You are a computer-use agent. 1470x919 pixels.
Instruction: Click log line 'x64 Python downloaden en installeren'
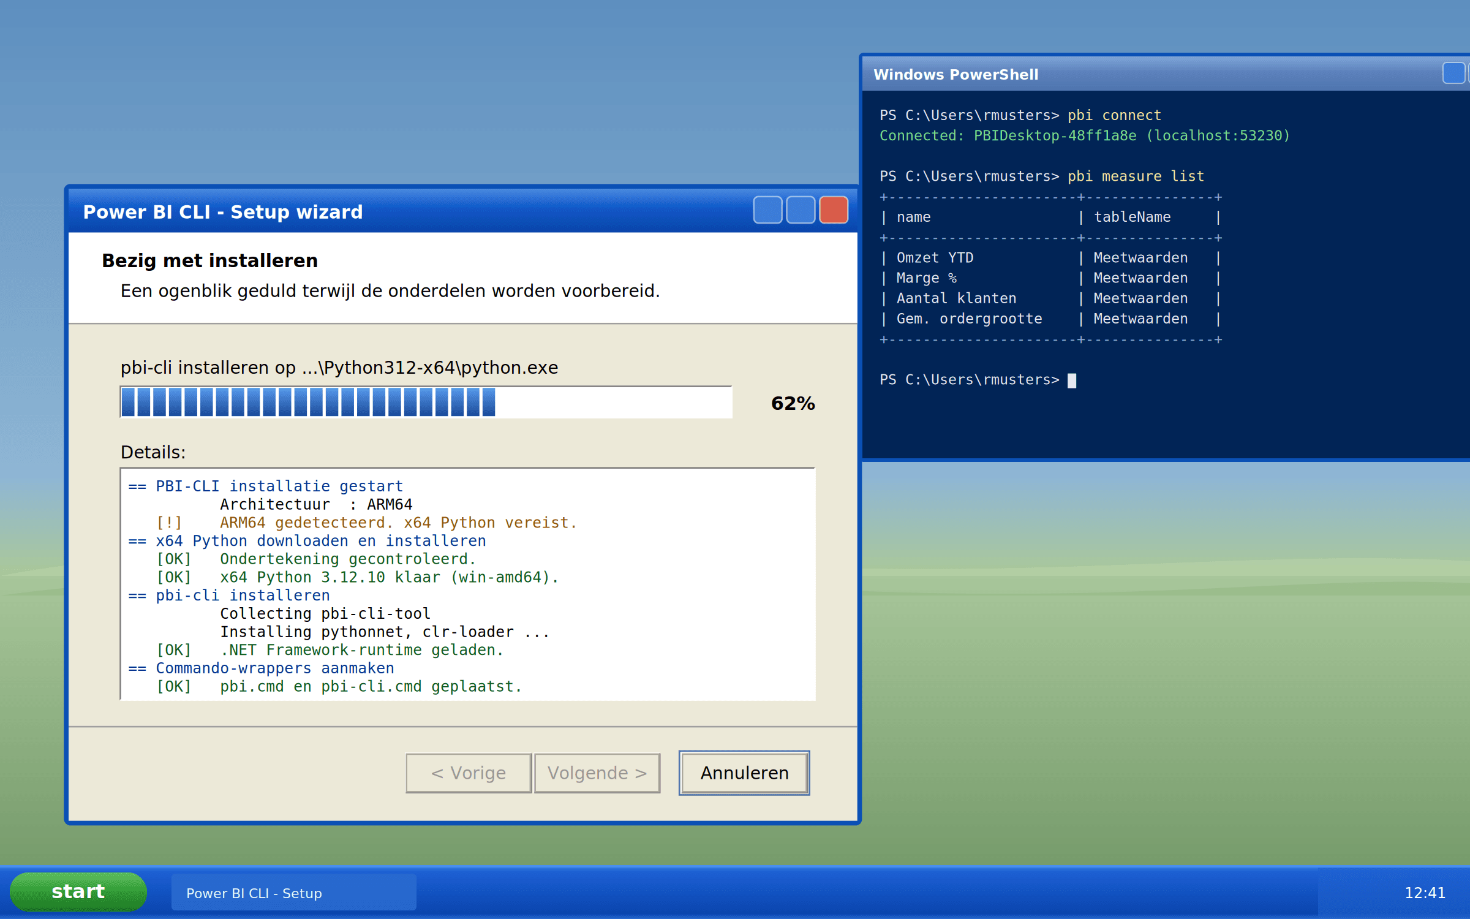[307, 541]
